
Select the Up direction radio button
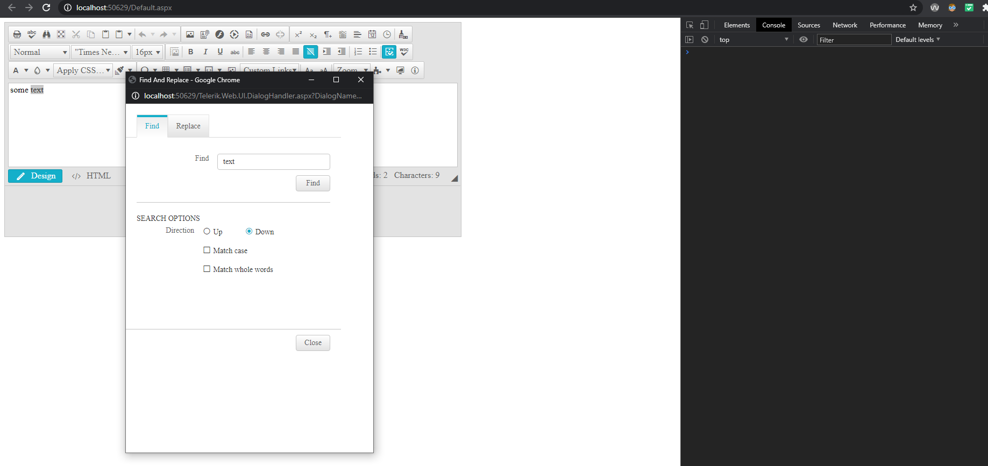click(x=207, y=231)
